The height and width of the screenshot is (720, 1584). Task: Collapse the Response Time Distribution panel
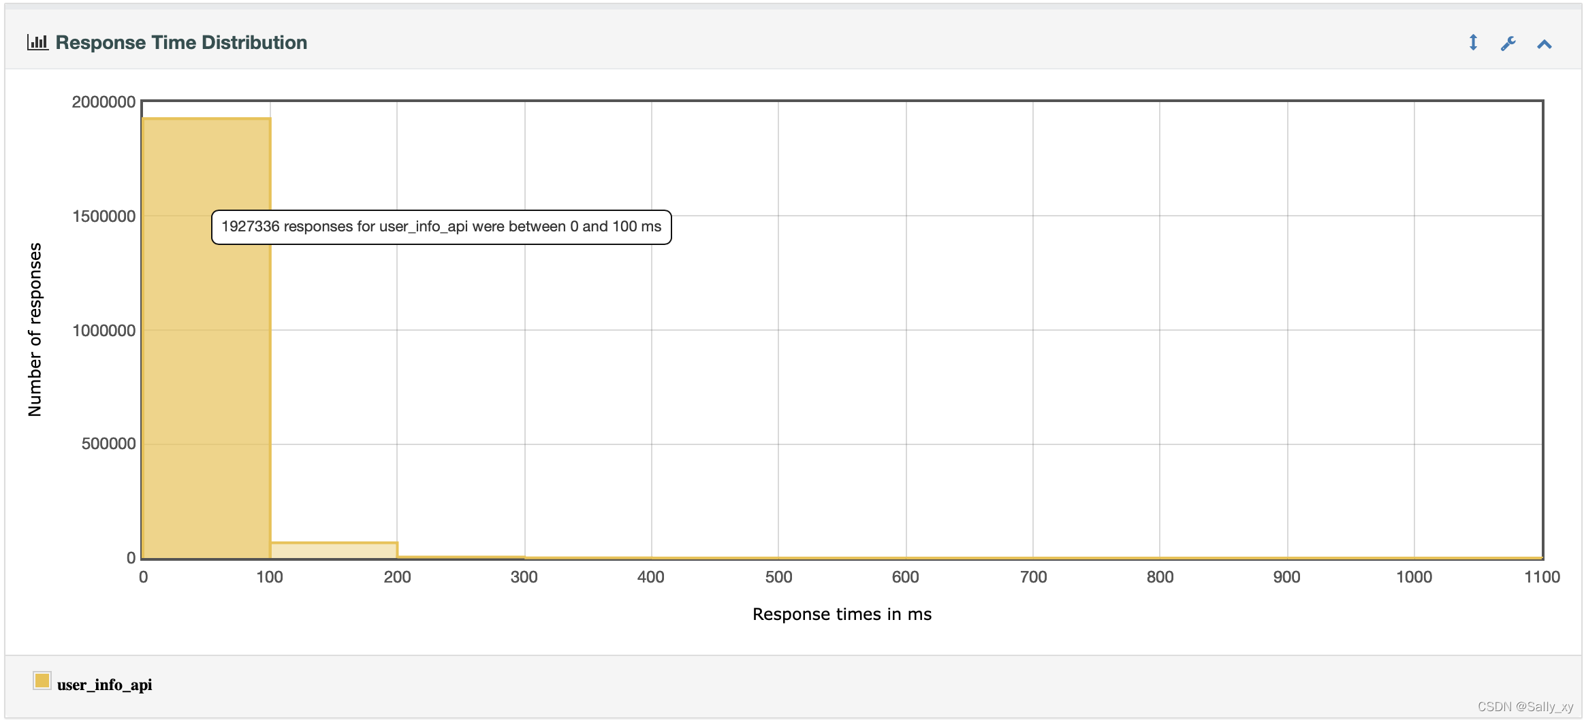1545,44
